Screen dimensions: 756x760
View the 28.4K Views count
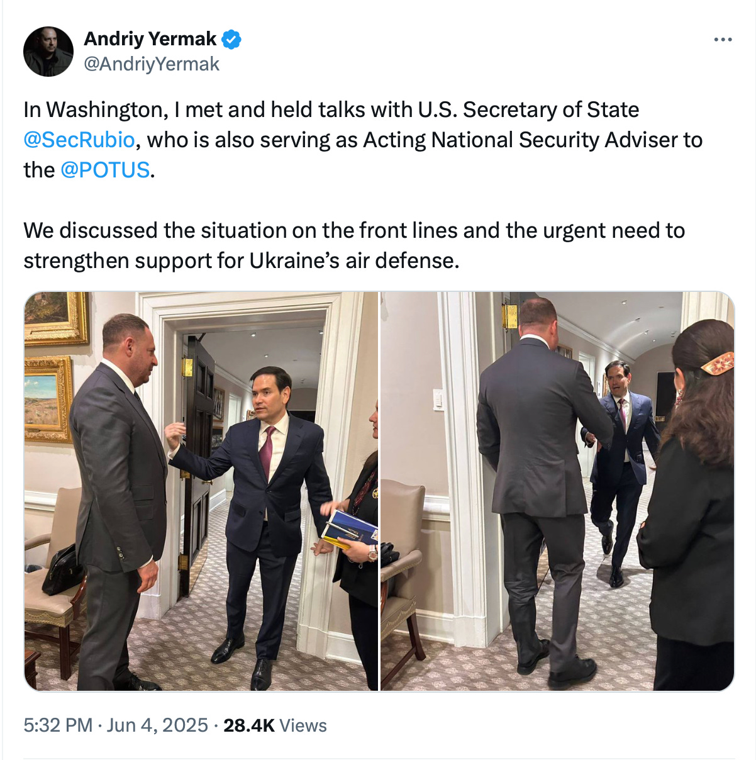275,725
